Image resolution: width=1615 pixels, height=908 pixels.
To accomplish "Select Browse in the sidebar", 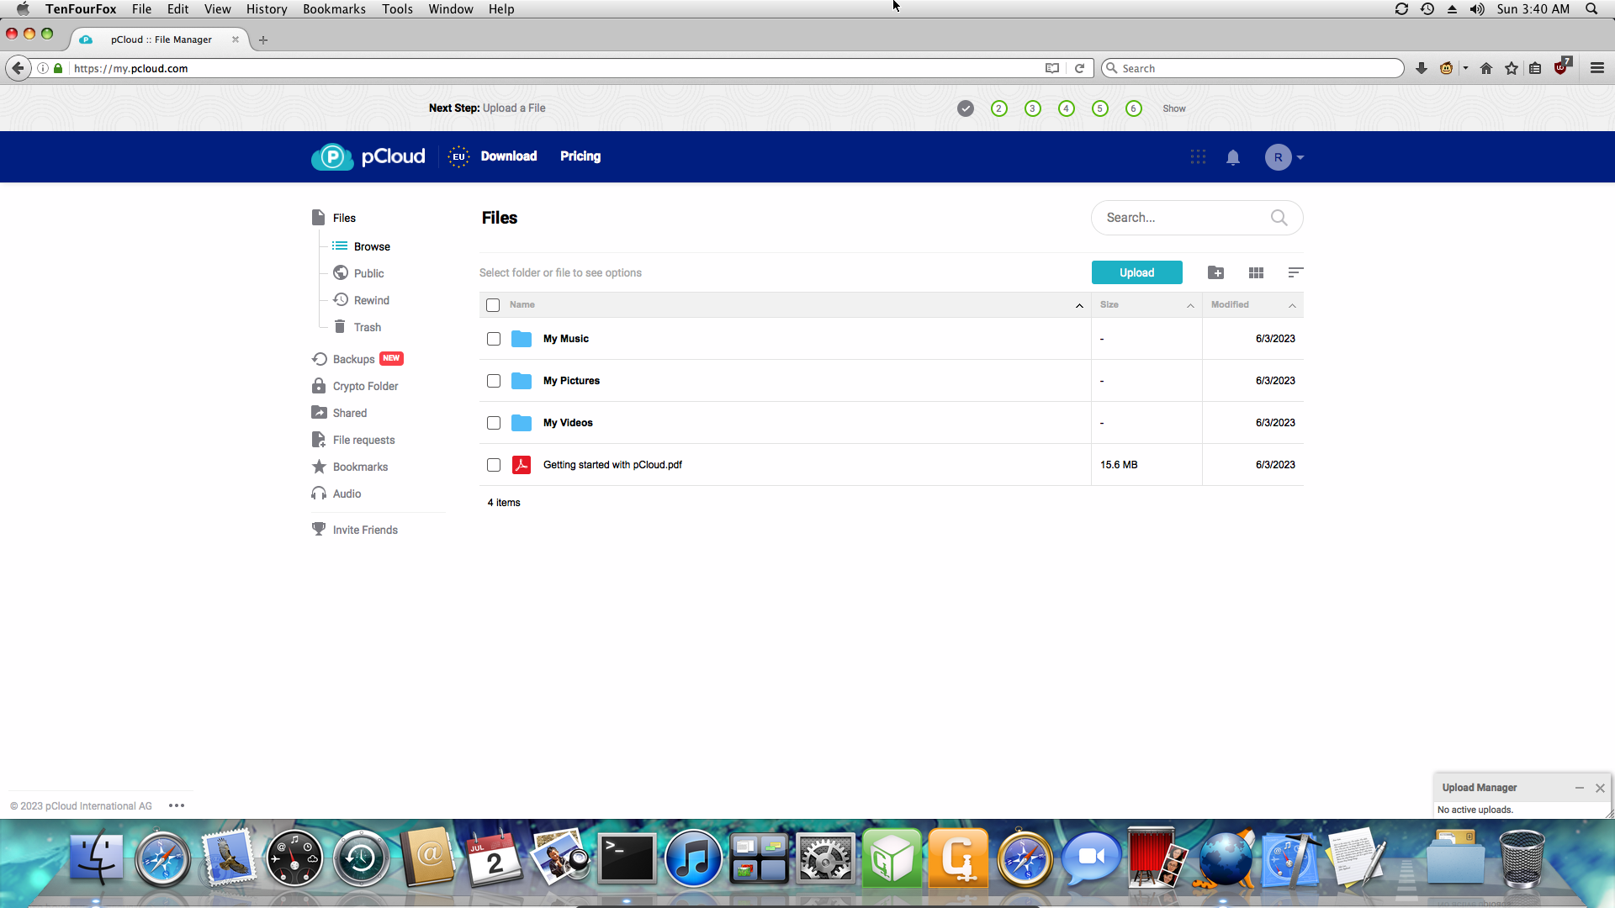I will (x=372, y=246).
